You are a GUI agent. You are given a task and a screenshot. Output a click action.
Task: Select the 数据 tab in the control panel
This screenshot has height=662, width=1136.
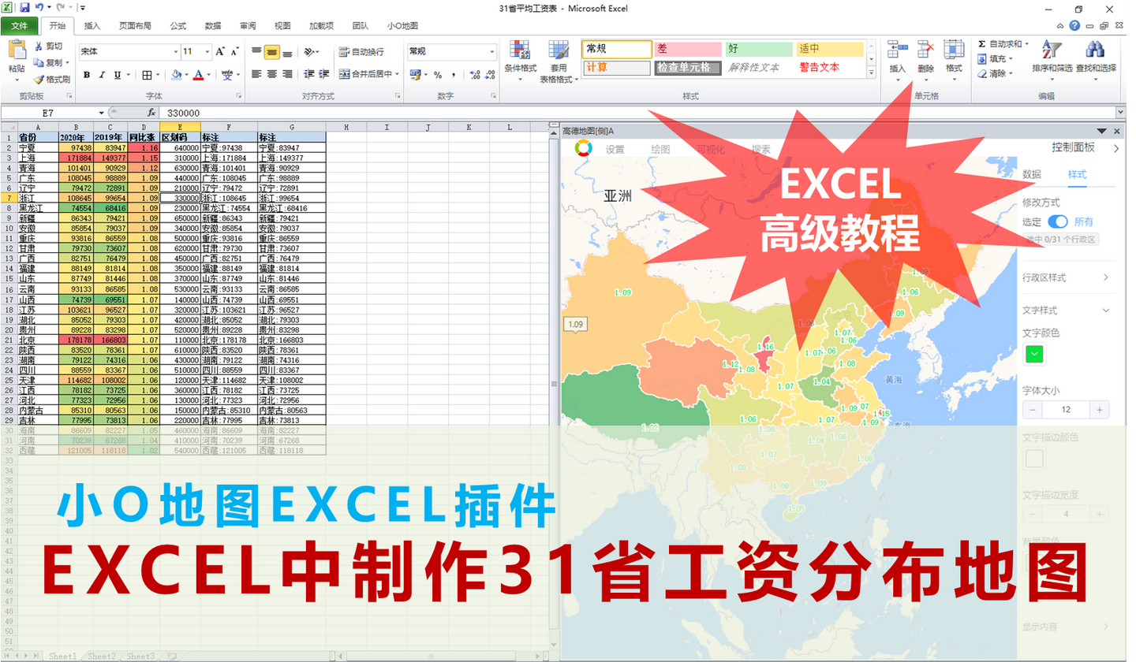tap(1032, 174)
